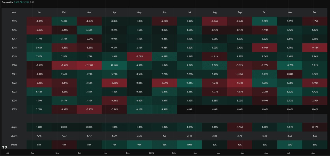The width and height of the screenshot is (330, 156).
Task: Click the 2025 row label
Action: point(14,109)
